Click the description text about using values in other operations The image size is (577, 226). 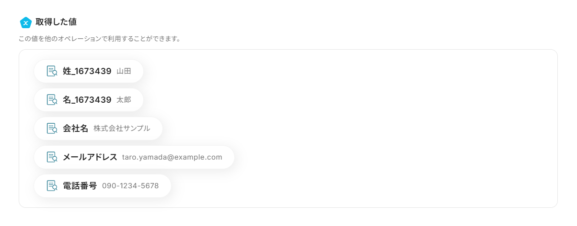click(99, 39)
